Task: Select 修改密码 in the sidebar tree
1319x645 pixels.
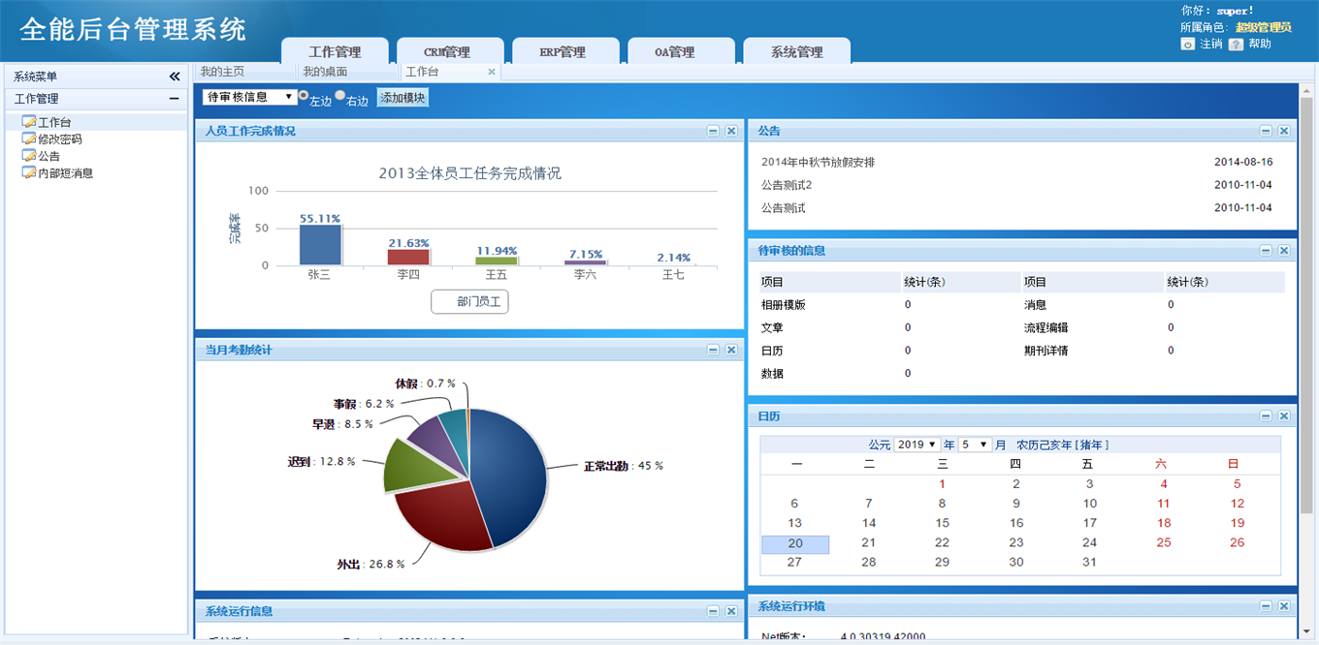Action: (x=60, y=139)
